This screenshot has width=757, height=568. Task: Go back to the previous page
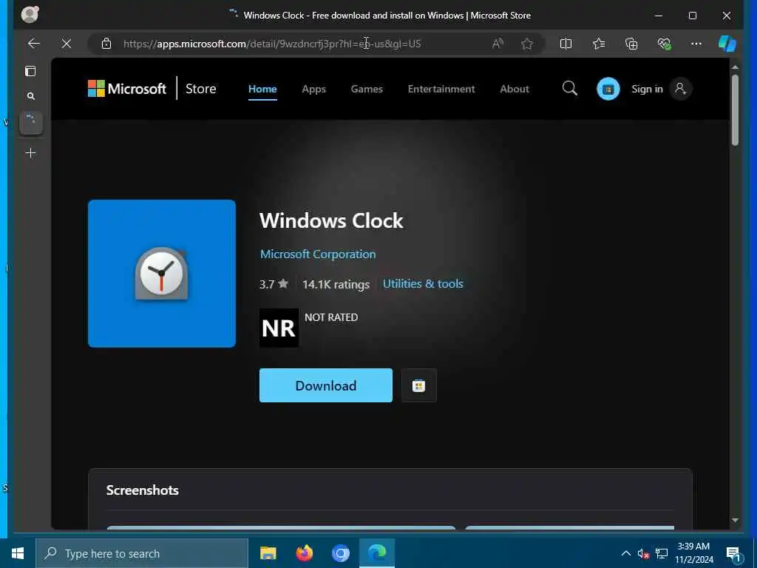[34, 44]
